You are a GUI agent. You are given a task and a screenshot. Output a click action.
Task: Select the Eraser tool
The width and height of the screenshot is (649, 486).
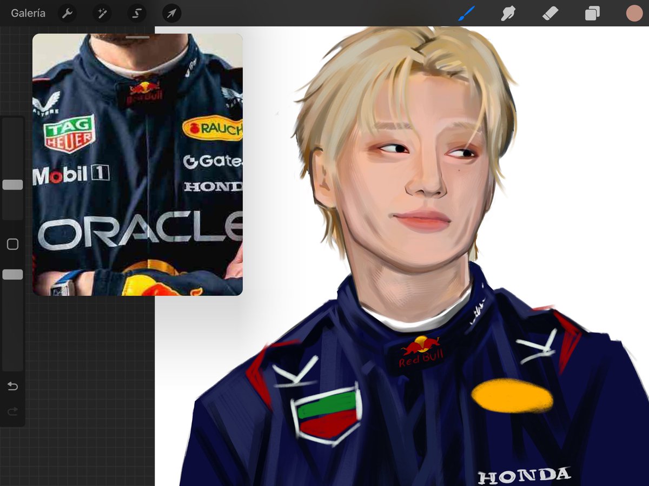click(x=550, y=13)
